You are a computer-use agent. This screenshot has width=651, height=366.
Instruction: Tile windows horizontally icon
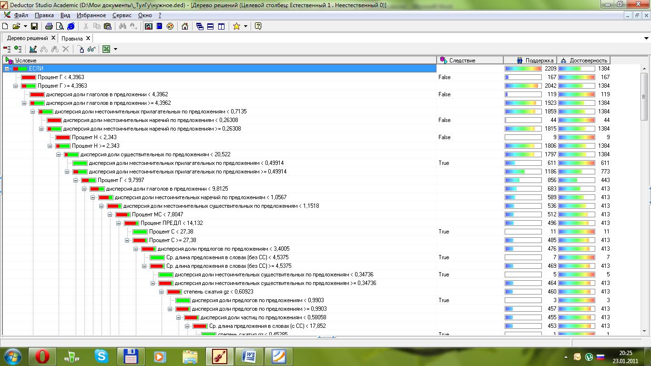[x=211, y=26]
